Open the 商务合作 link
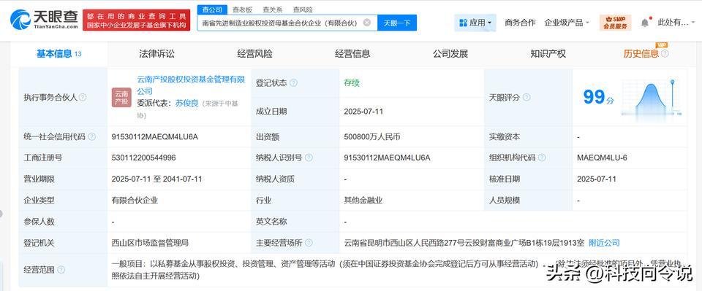The image size is (702, 291). coord(520,23)
